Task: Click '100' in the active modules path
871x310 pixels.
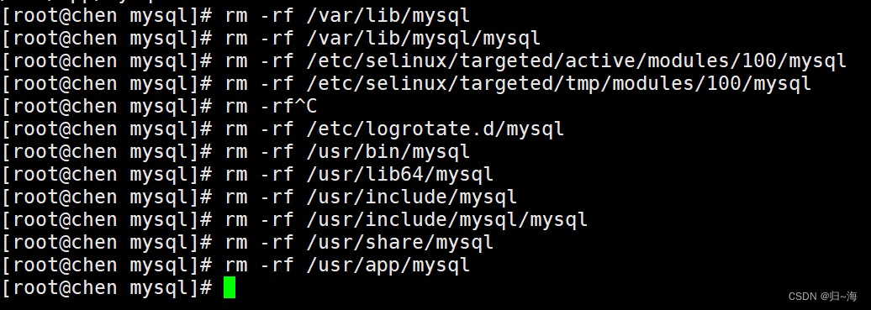Action: [758, 61]
